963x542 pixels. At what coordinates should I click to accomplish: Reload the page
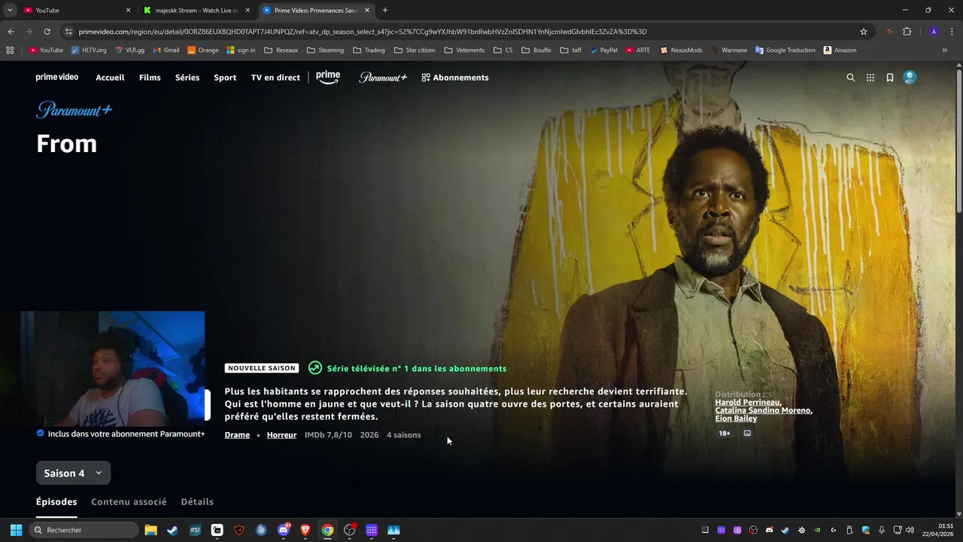(47, 32)
